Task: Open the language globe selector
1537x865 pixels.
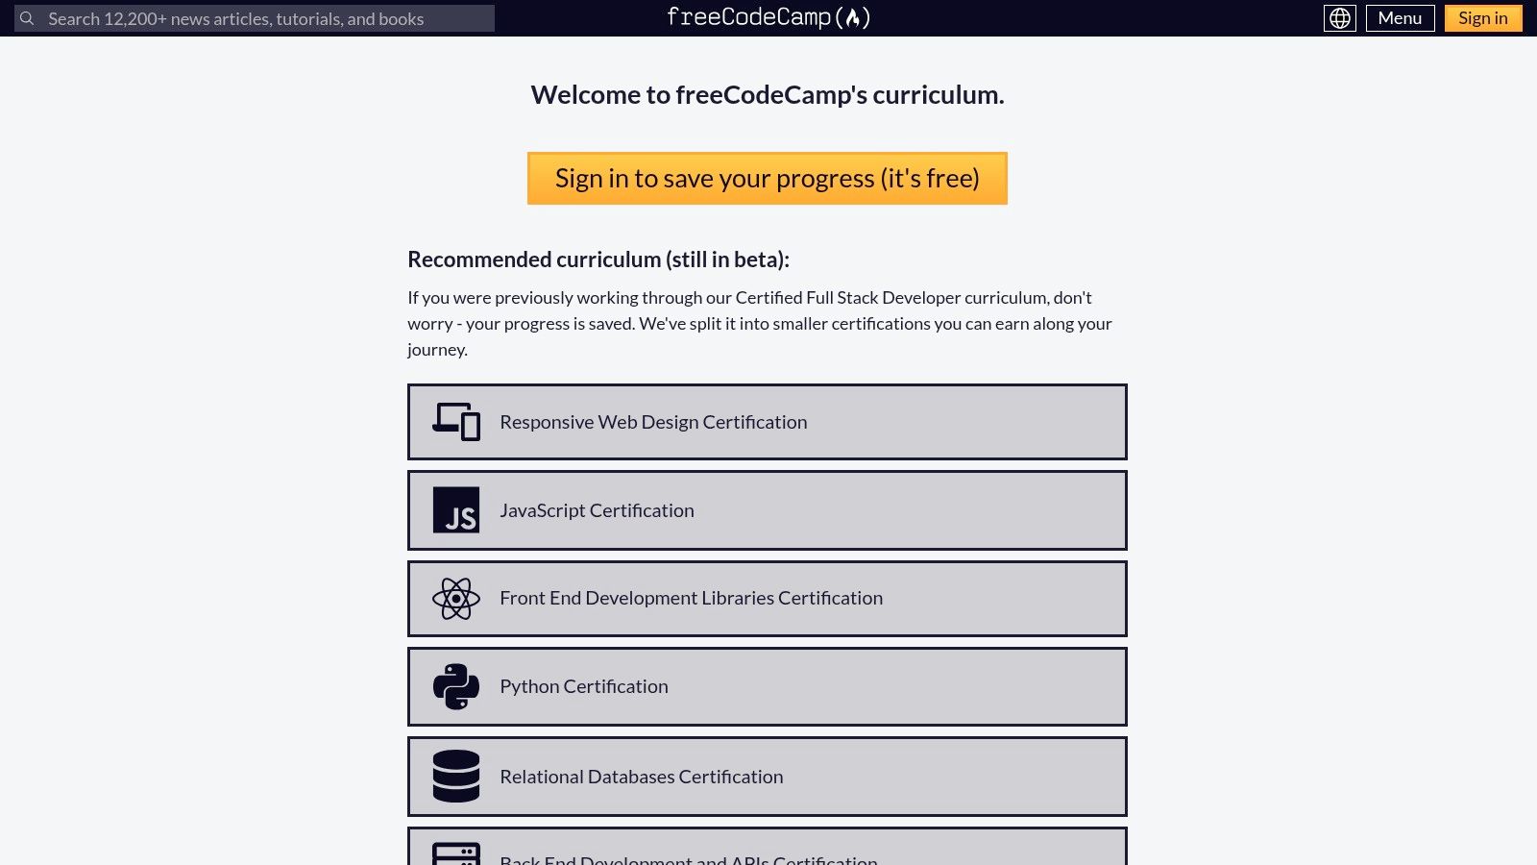Action: click(x=1340, y=18)
